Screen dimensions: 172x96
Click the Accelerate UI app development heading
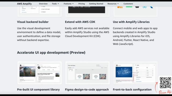pos(51,53)
